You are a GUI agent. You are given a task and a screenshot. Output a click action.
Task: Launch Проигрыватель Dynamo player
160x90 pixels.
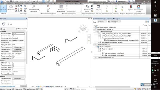pos(138,8)
